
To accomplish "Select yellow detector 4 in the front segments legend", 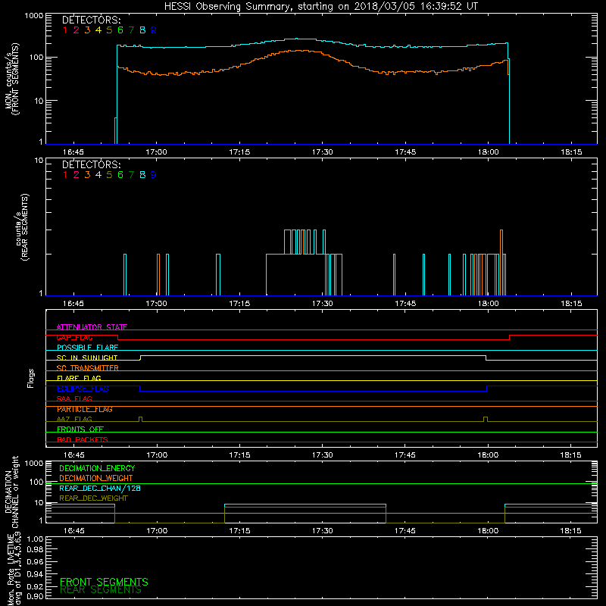I will point(98,30).
